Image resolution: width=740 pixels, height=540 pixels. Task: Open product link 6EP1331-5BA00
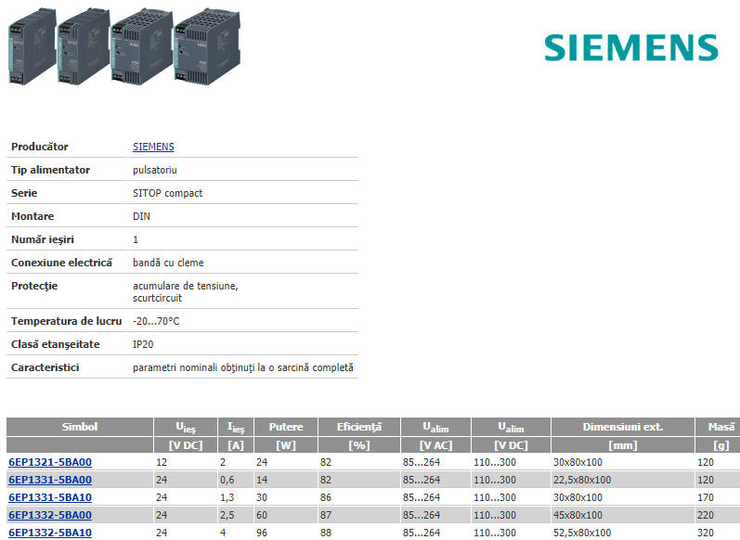(50, 480)
